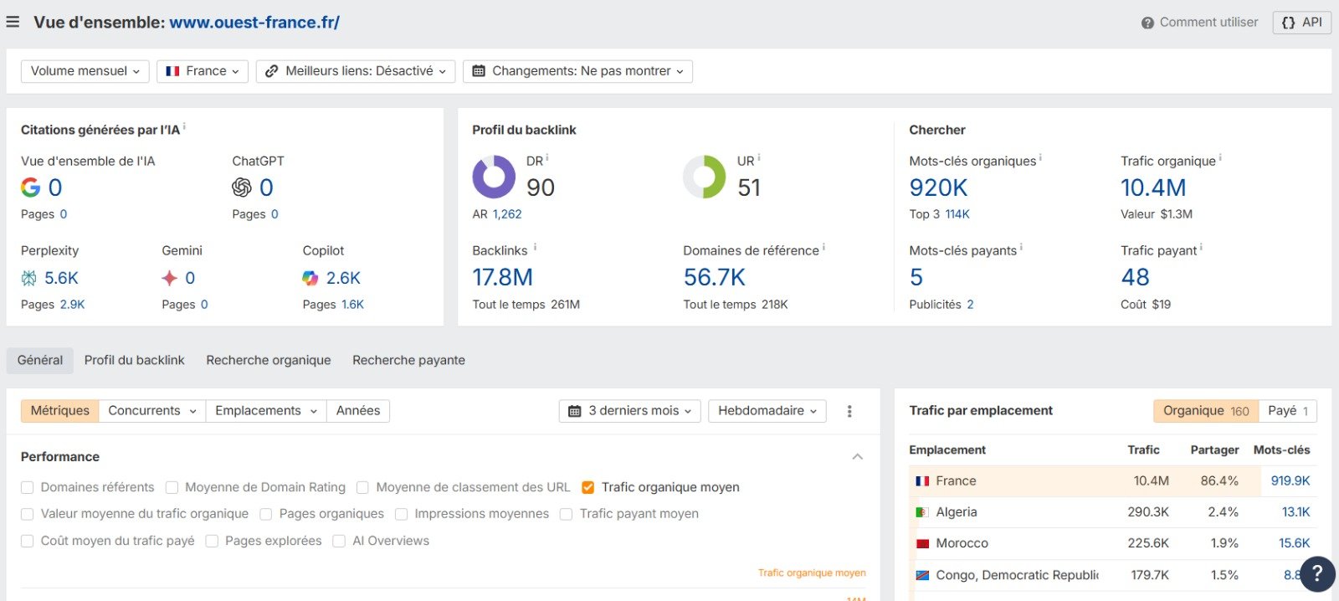Viewport: 1339px width, 601px height.
Task: Switch to the Profil du backlink tab
Action: [134, 360]
